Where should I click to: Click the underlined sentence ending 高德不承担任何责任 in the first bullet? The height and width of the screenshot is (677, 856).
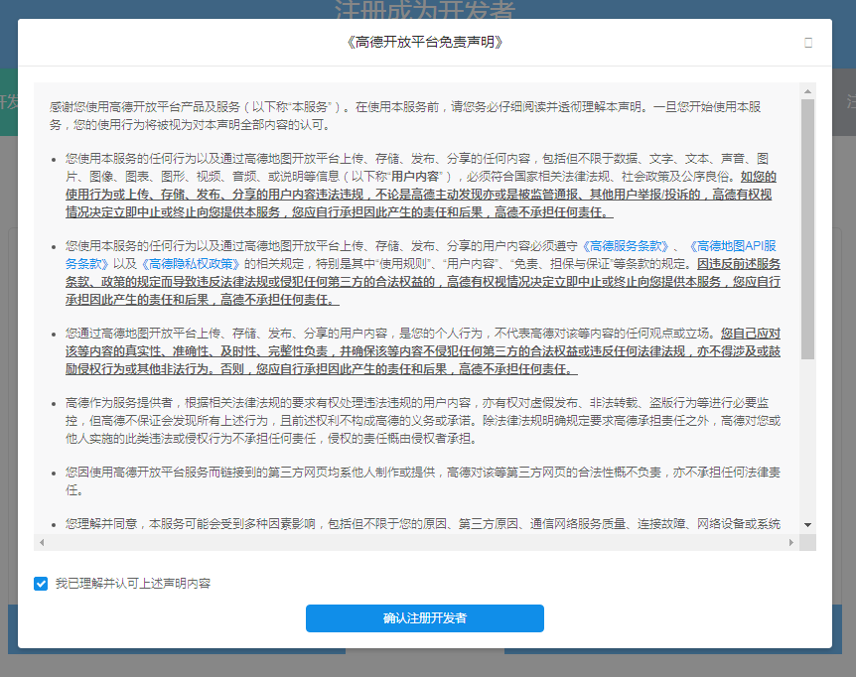pos(419,195)
